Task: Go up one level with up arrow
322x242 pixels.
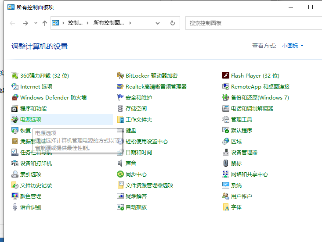Action: [x=45, y=23]
